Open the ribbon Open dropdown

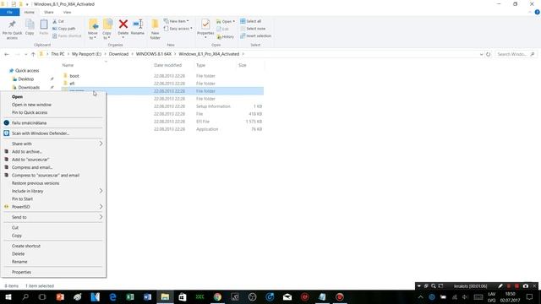[x=226, y=21]
